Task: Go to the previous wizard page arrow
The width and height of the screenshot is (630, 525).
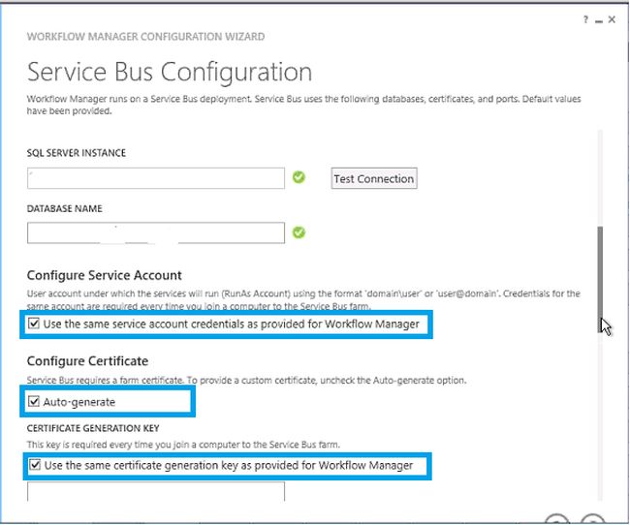Action: coord(556,519)
